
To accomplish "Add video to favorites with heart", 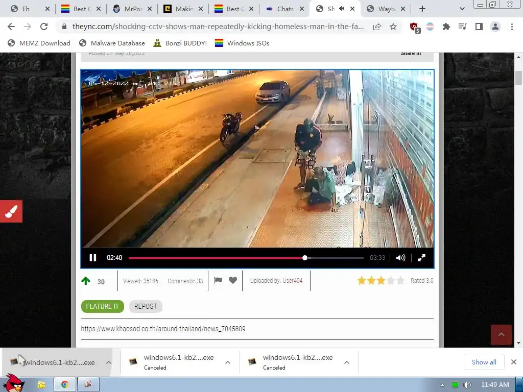I will pyautogui.click(x=233, y=280).
